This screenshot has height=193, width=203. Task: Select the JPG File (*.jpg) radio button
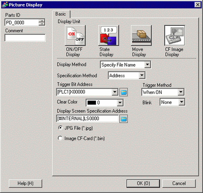(60, 128)
